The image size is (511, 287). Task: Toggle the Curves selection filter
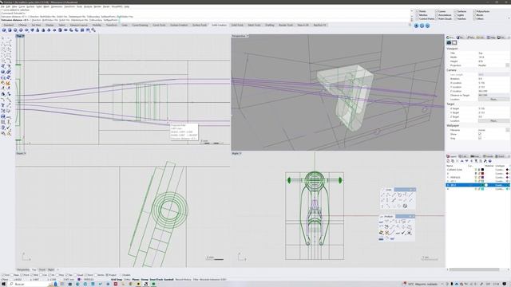tap(437, 11)
